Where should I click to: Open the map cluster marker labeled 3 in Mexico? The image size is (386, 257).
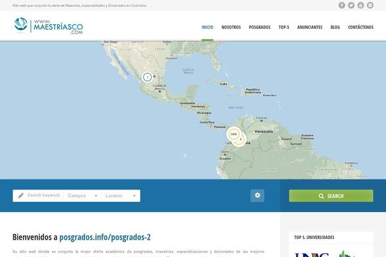point(147,77)
